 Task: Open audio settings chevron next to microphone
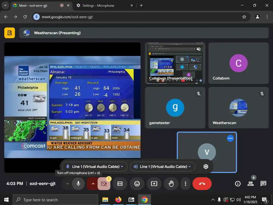coord(67,184)
